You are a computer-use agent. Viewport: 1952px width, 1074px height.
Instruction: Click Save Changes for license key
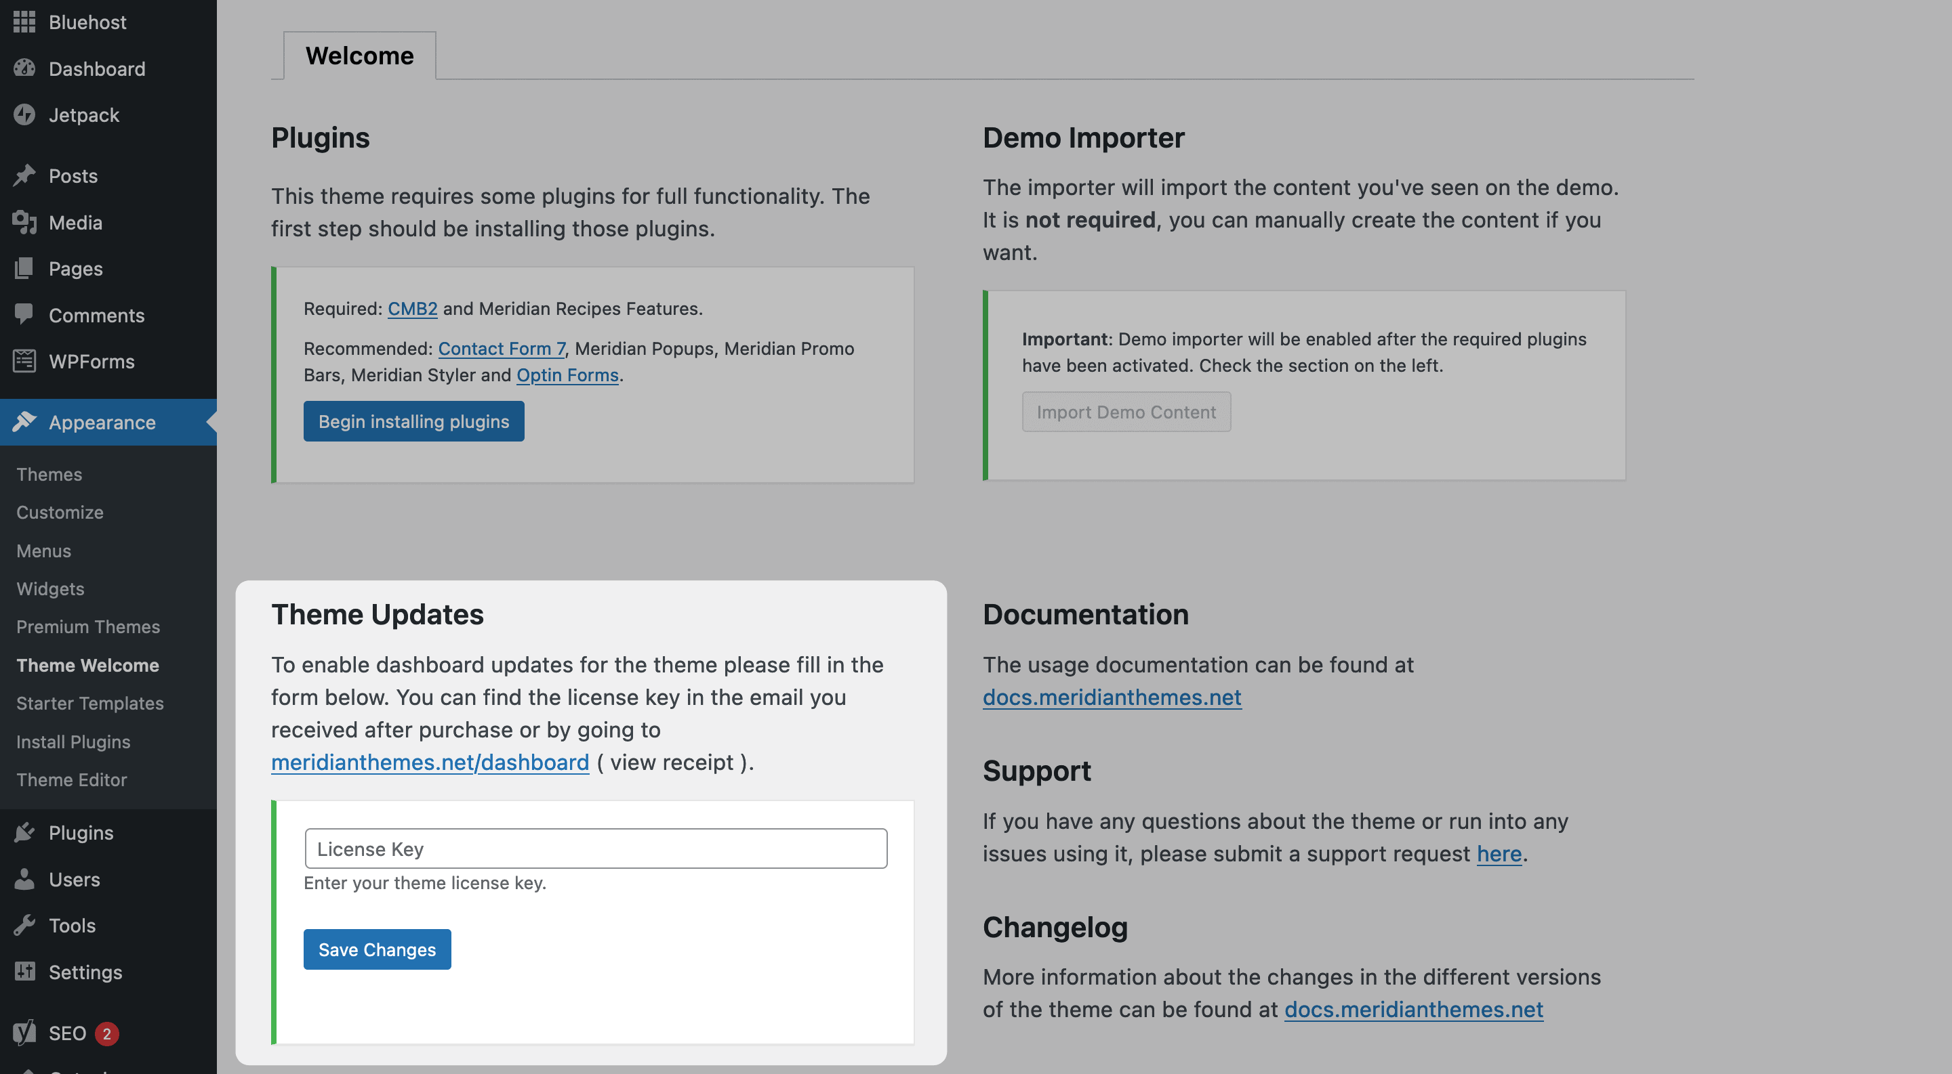pyautogui.click(x=377, y=948)
